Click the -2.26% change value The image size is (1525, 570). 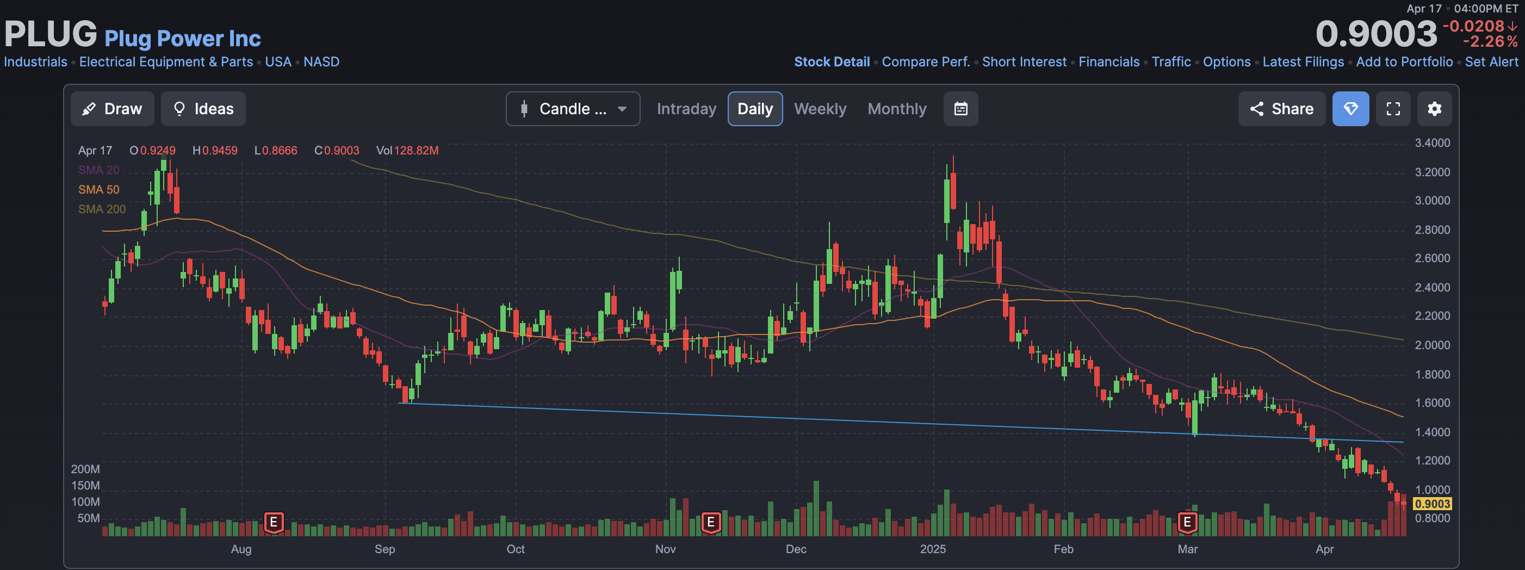point(1490,42)
